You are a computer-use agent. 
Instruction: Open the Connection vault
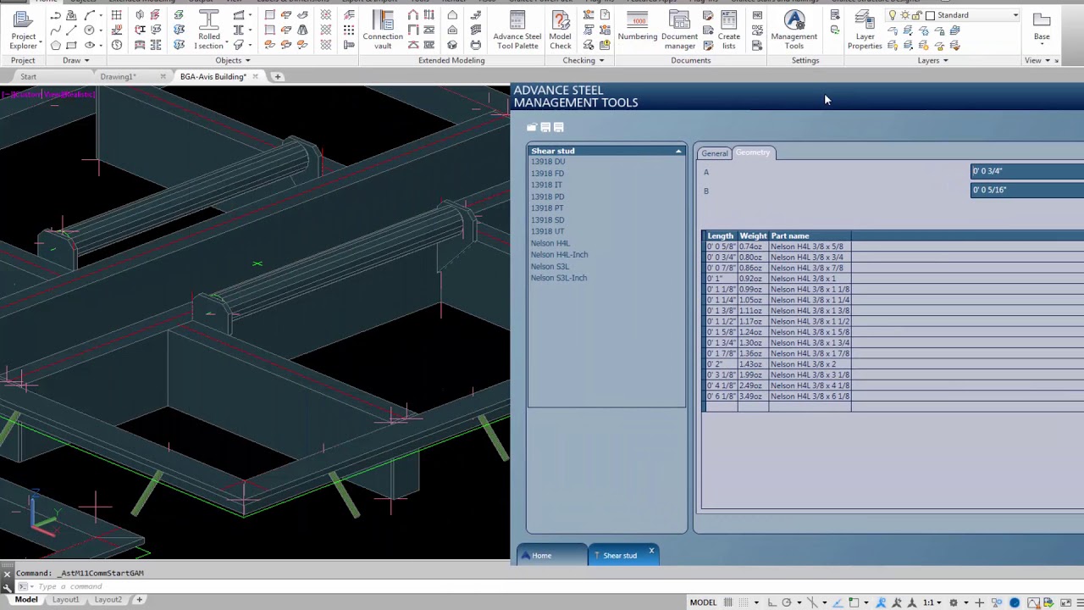click(x=383, y=29)
